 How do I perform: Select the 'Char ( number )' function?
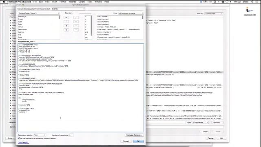pyautogui.click(x=103, y=34)
